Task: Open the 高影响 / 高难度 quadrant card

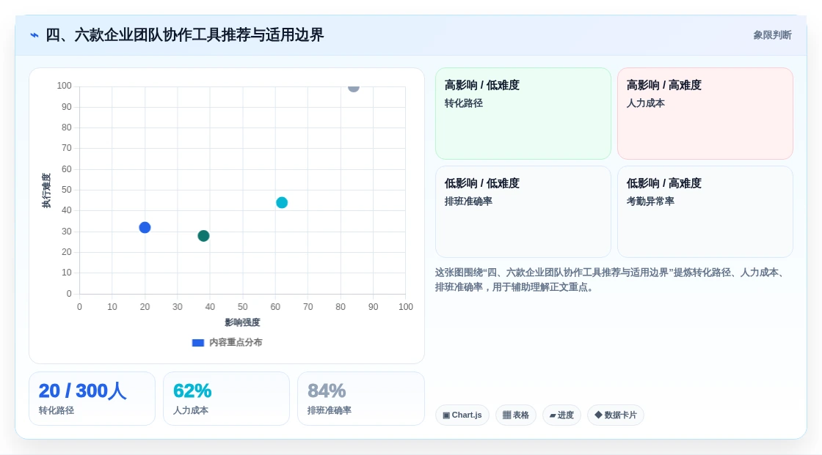Action: coord(705,113)
